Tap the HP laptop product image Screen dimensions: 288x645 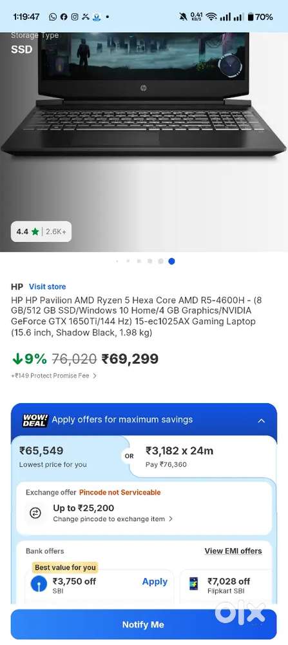(144, 95)
